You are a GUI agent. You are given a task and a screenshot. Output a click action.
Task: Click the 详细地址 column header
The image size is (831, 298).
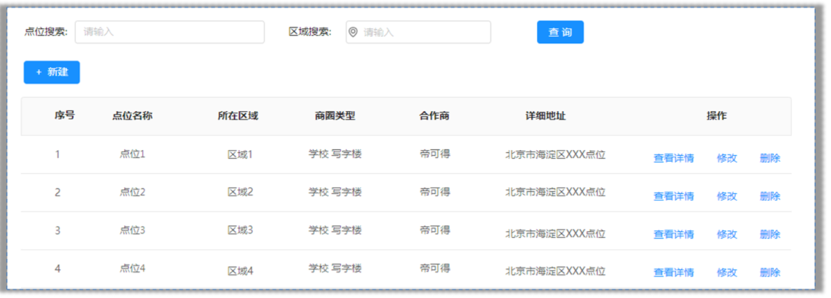point(546,116)
